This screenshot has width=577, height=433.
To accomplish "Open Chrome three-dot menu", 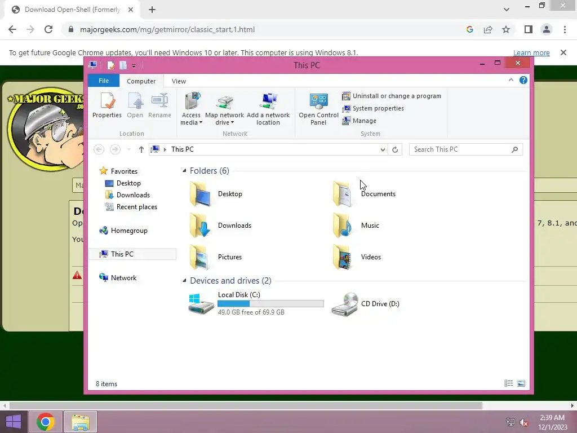I will 565,29.
